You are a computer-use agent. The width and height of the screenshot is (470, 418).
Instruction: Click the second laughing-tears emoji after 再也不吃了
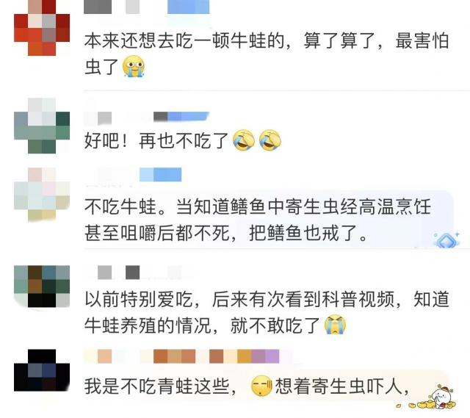[x=270, y=140]
